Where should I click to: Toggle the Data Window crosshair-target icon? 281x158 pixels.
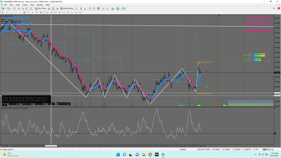click(x=19, y=8)
